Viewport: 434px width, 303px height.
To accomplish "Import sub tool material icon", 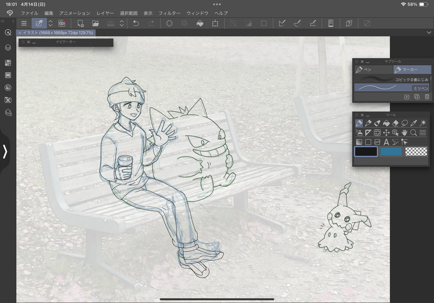I will coord(406,97).
